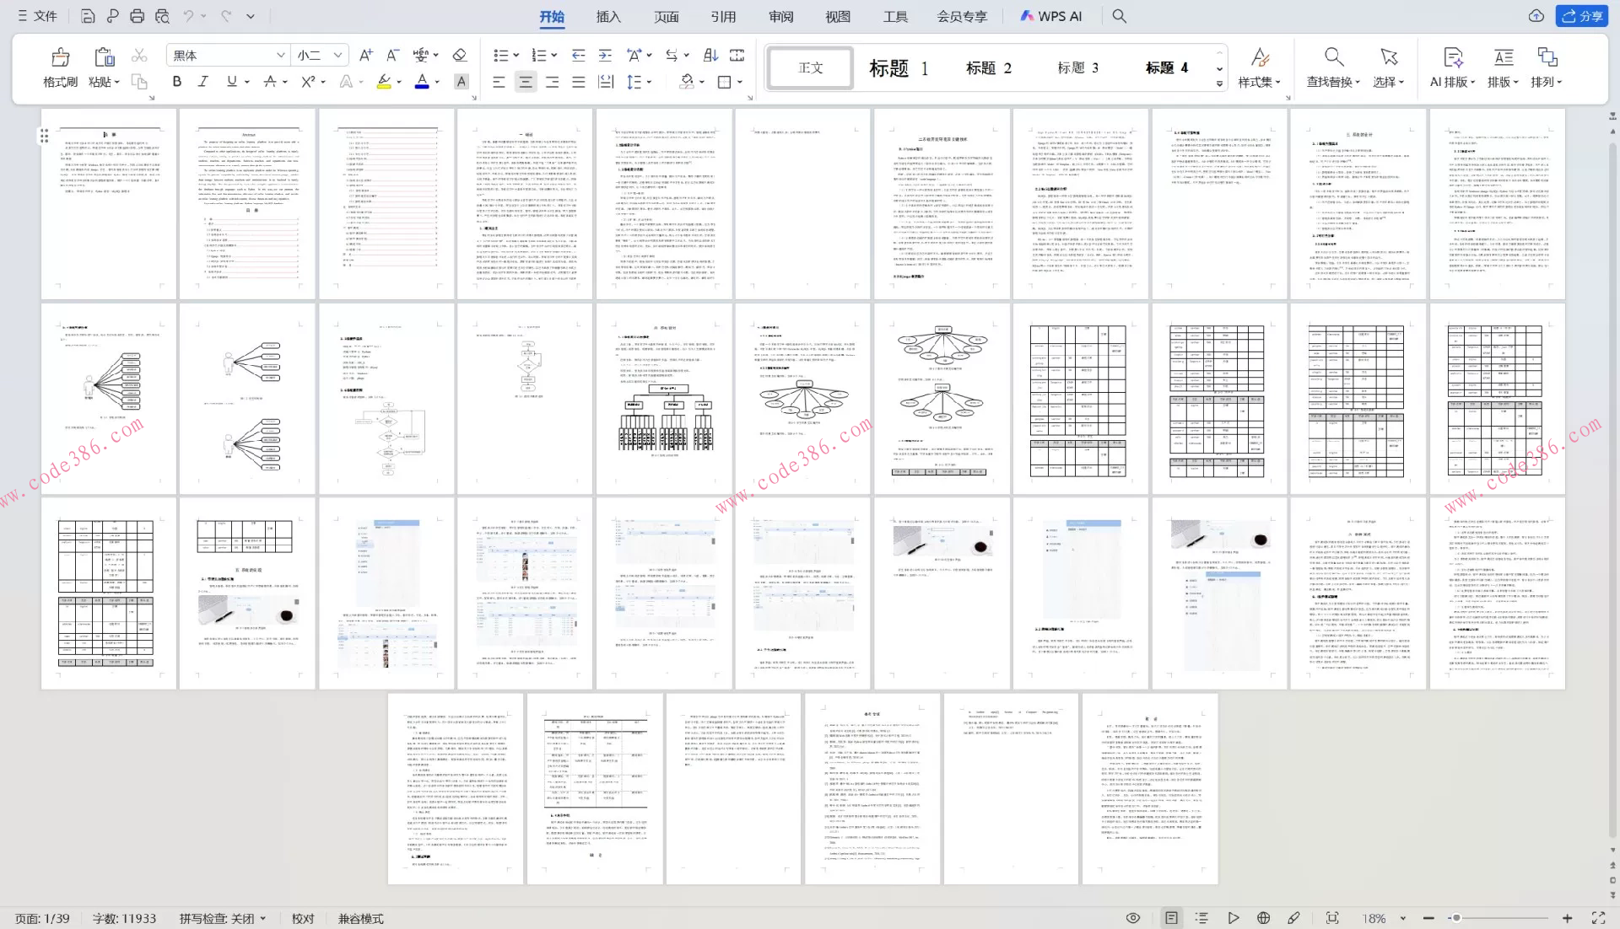The width and height of the screenshot is (1620, 929).
Task: Select the first page thumbnail in document
Action: click(x=109, y=203)
